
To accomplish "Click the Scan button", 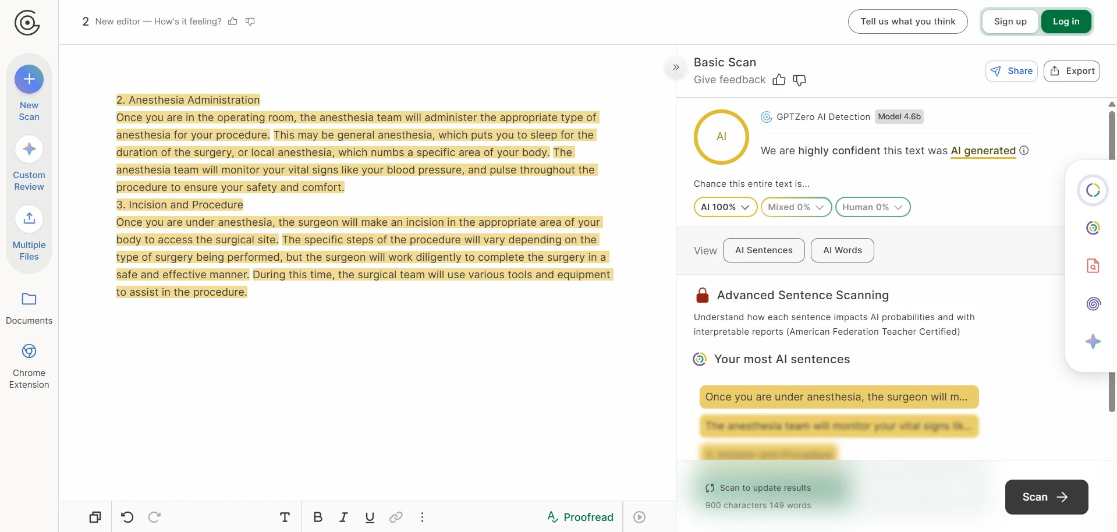I will tap(1047, 497).
